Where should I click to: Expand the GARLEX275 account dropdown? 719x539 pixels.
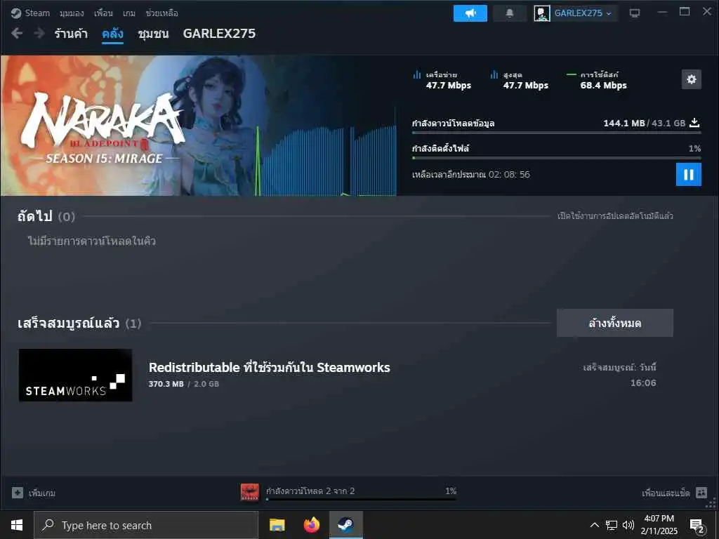(x=583, y=13)
